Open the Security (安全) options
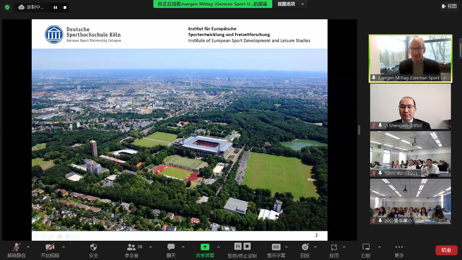The image size is (462, 260). click(94, 250)
